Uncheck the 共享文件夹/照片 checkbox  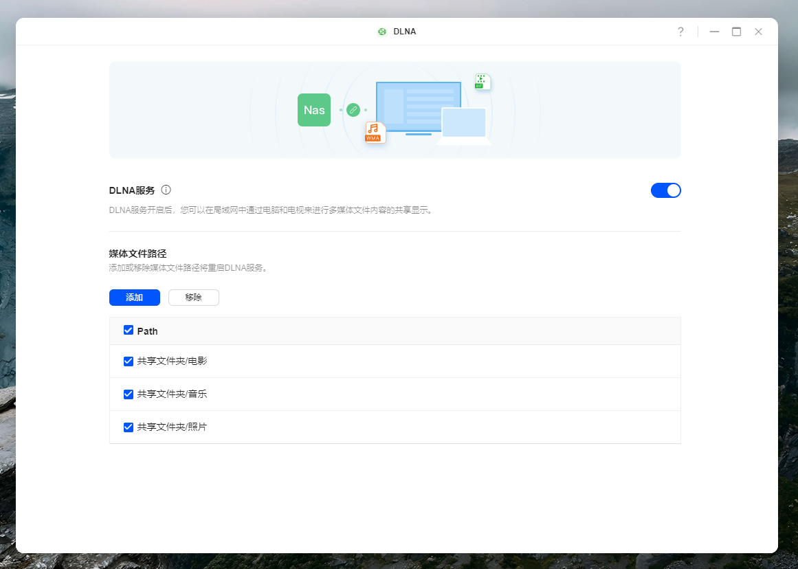pos(129,427)
